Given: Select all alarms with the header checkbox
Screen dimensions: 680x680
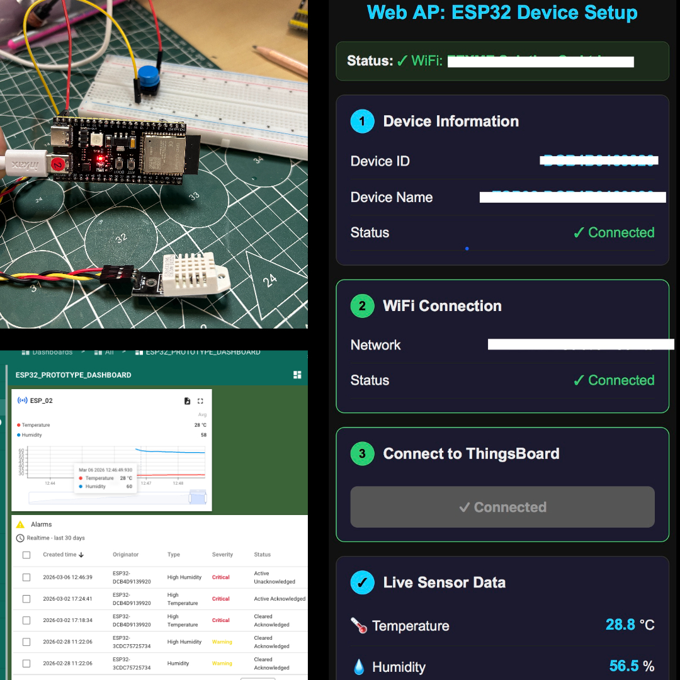Looking at the screenshot, I should coord(26,555).
